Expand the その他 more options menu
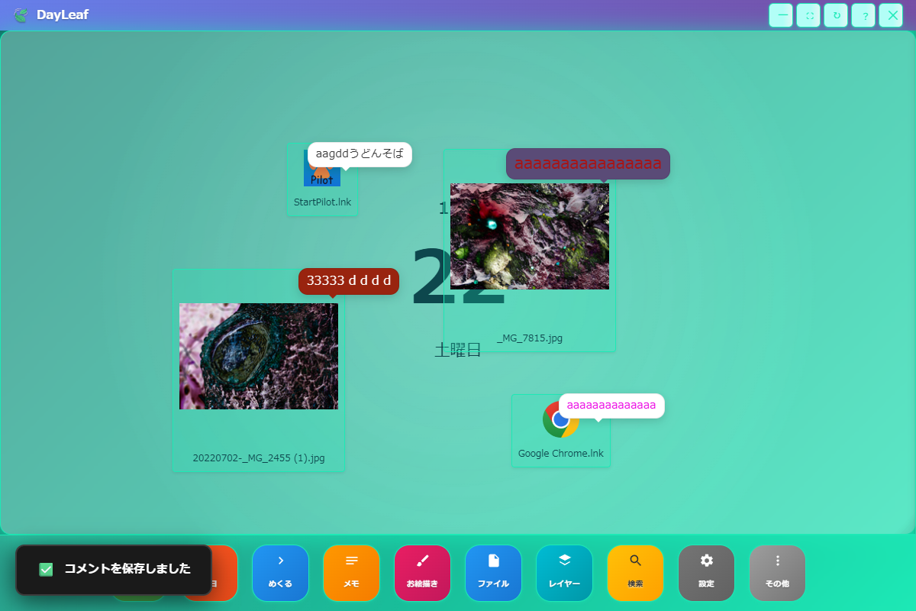The height and width of the screenshot is (611, 916). (777, 573)
